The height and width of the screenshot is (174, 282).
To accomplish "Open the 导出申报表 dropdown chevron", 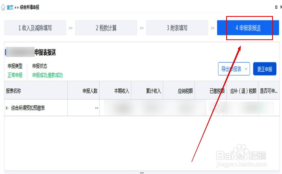I will pos(246,69).
